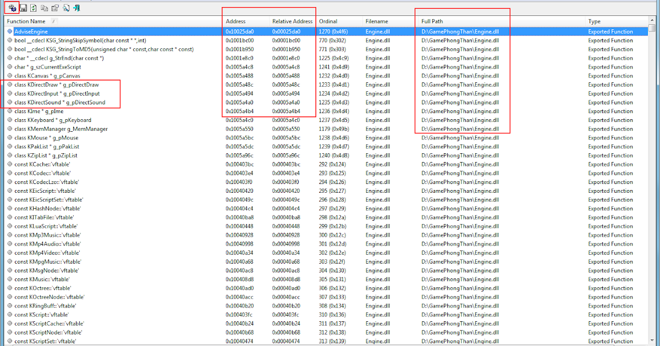Open Properties via the properties toolbar icon
This screenshot has height=346, width=660.
click(x=55, y=8)
